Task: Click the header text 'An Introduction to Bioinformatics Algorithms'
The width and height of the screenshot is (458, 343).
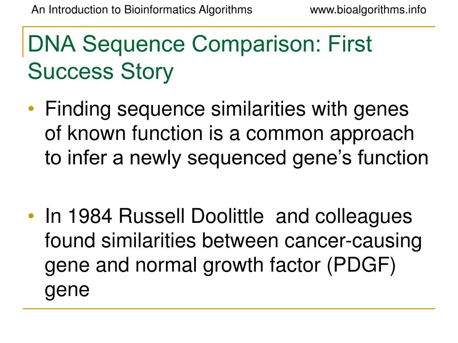Action: (x=142, y=10)
